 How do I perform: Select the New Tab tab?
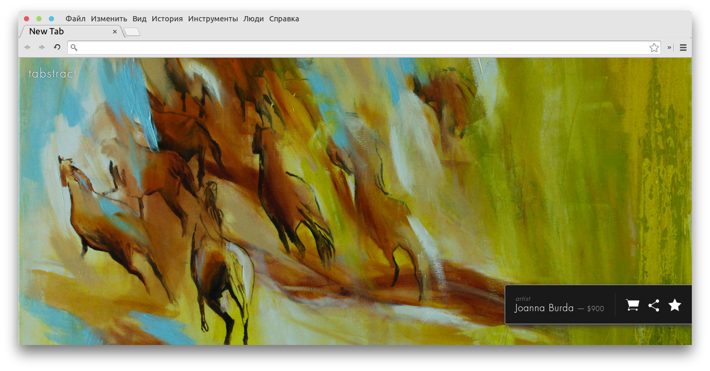point(62,32)
